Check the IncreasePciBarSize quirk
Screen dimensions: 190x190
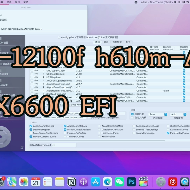pos(65,133)
